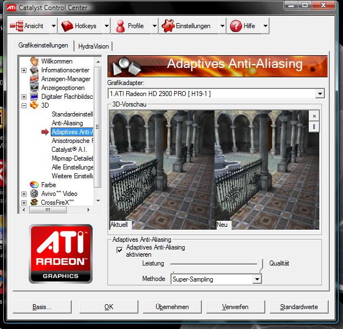This screenshot has height=329, width=343.
Task: Expand the CrossFireX tree node
Action: click(24, 203)
